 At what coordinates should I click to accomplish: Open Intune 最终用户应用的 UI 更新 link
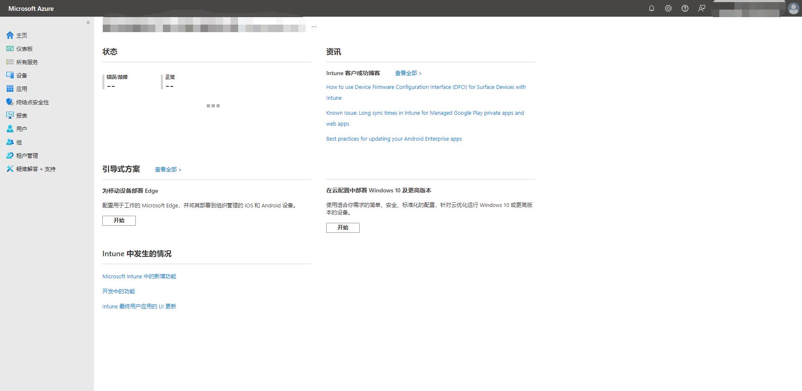pyautogui.click(x=139, y=306)
